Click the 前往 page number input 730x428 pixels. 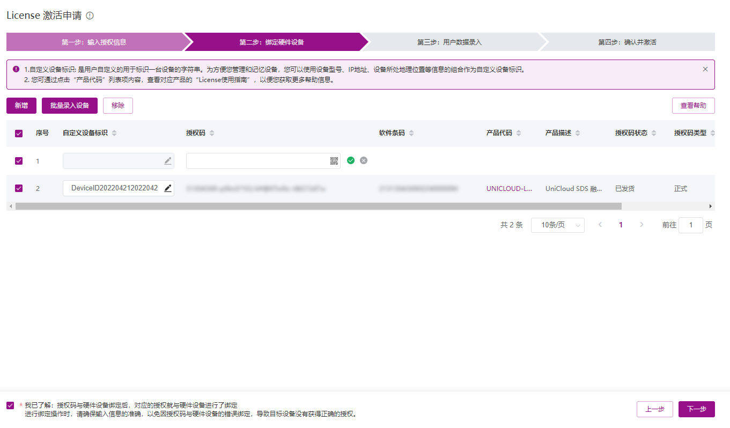691,225
